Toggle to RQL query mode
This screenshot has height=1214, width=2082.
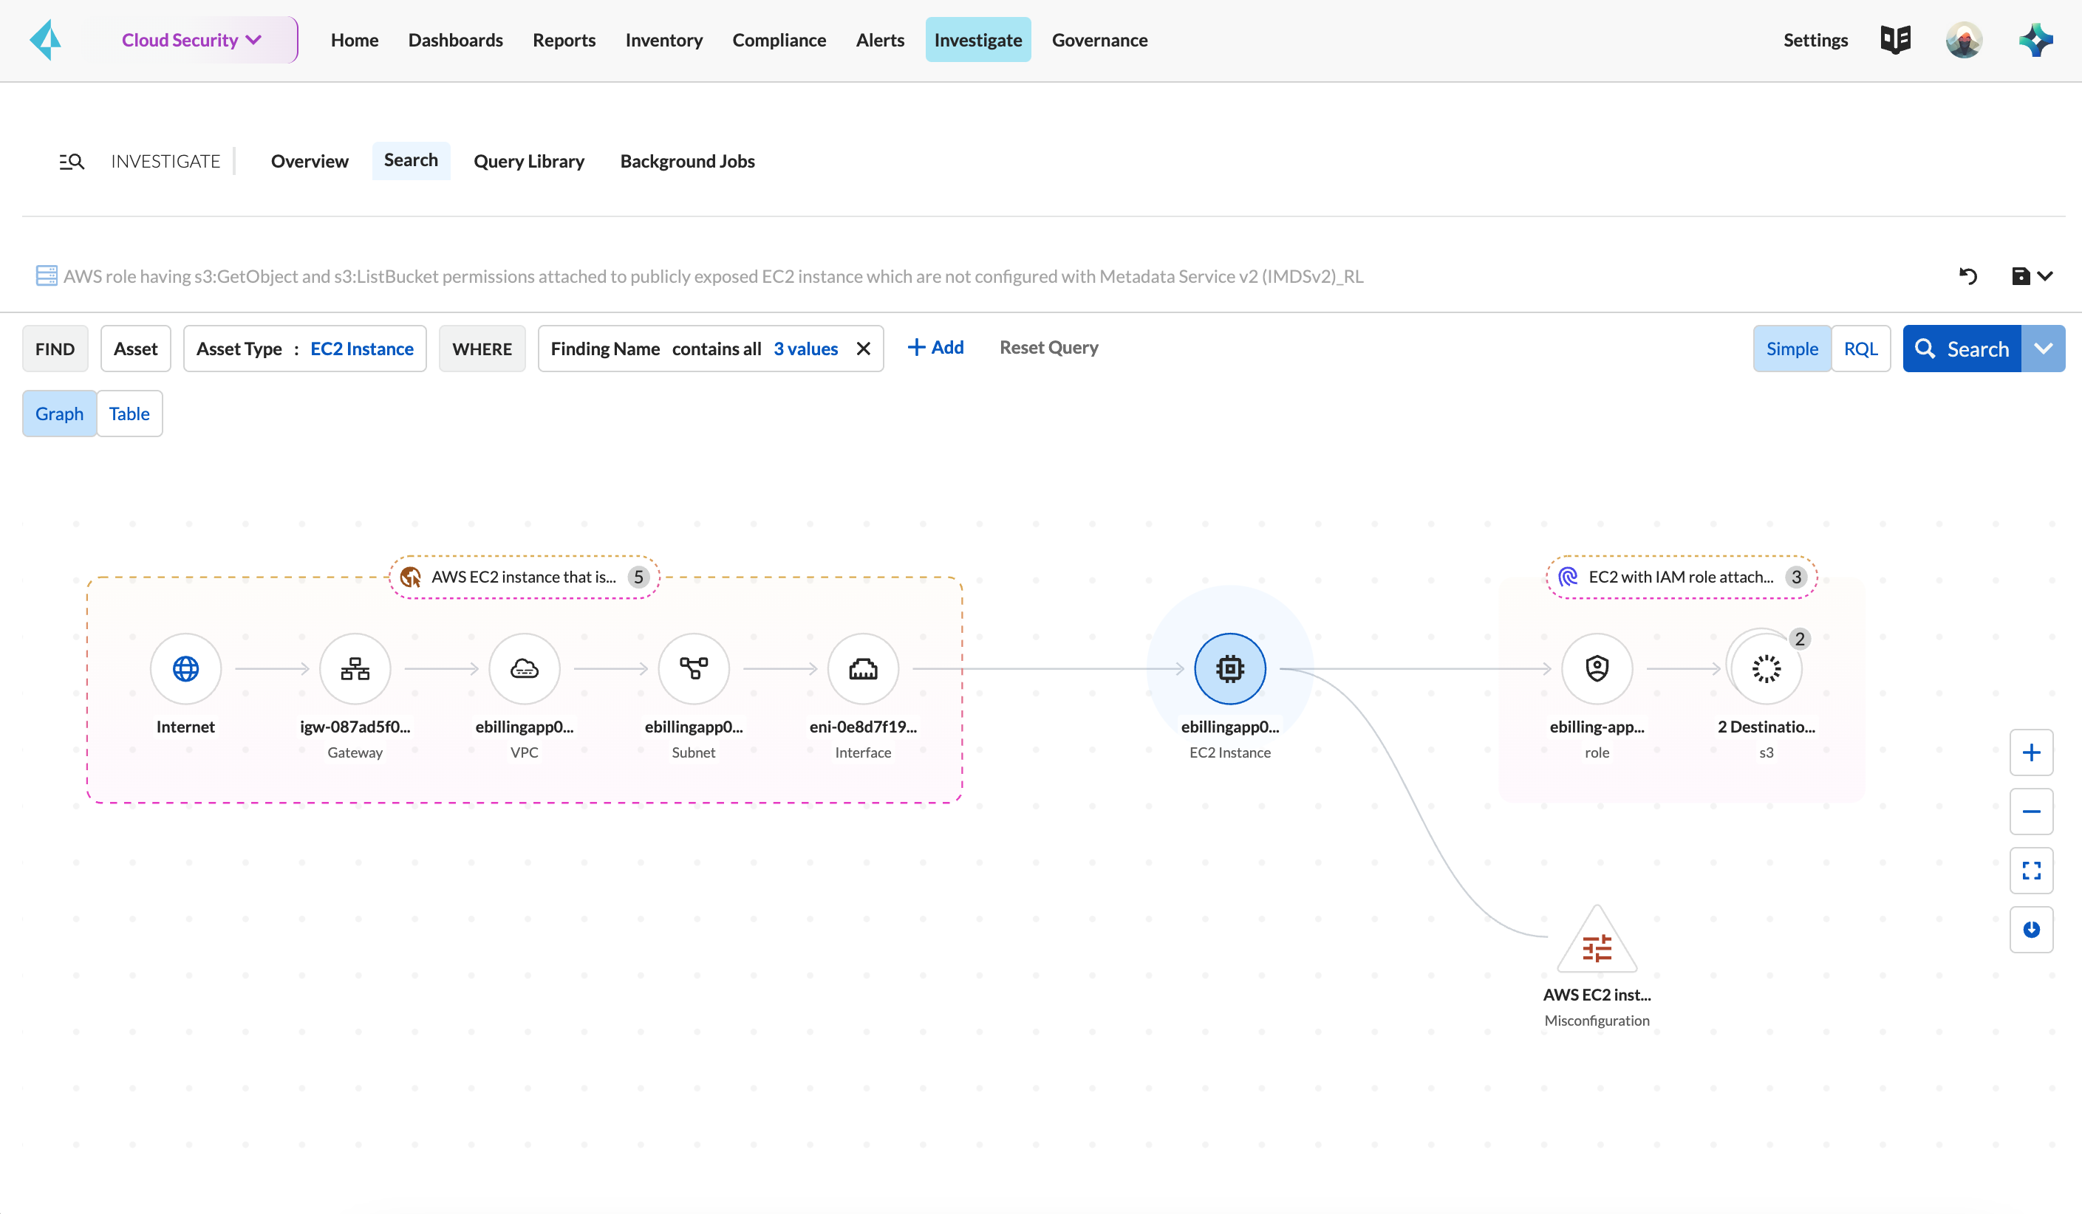tap(1861, 349)
